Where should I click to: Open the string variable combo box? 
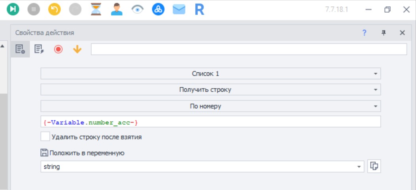pos(203,167)
